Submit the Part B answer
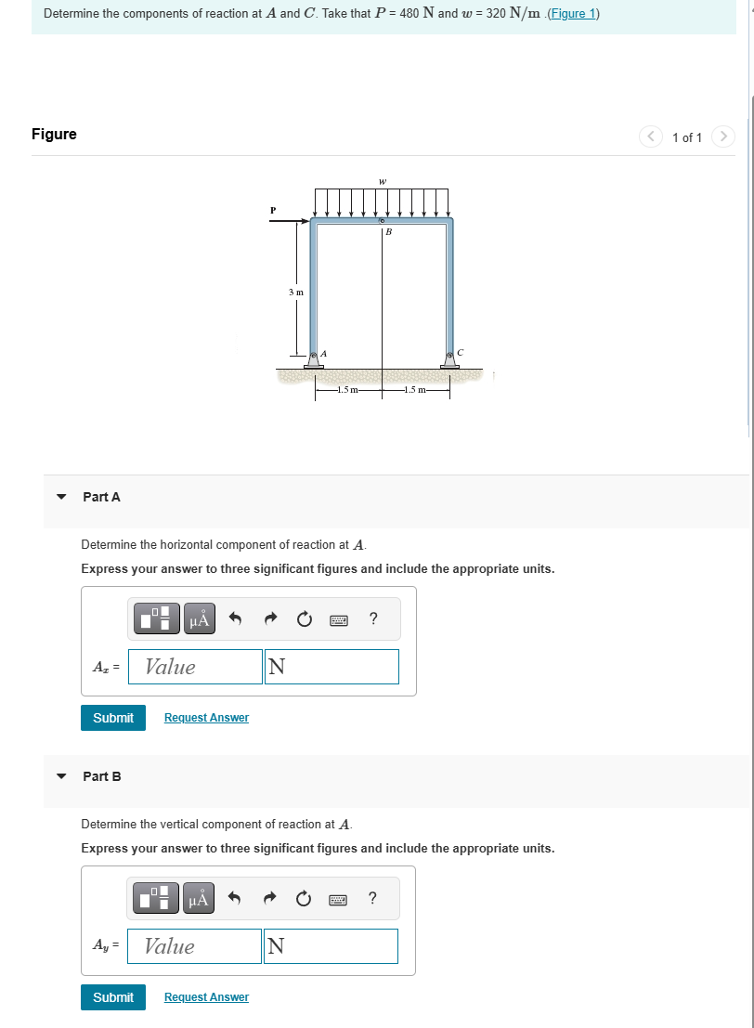 (x=112, y=996)
